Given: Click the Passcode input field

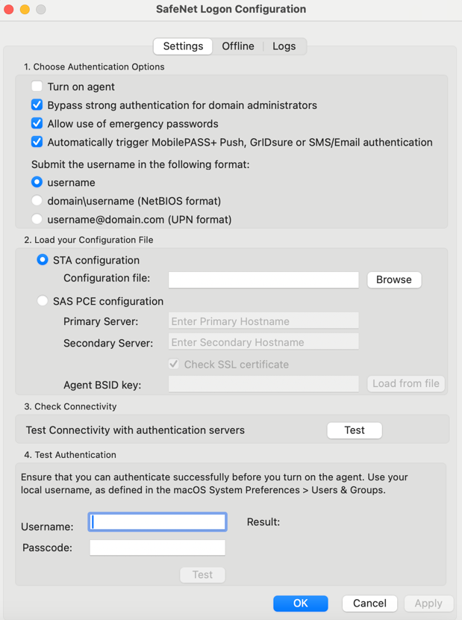Looking at the screenshot, I should pos(157,548).
